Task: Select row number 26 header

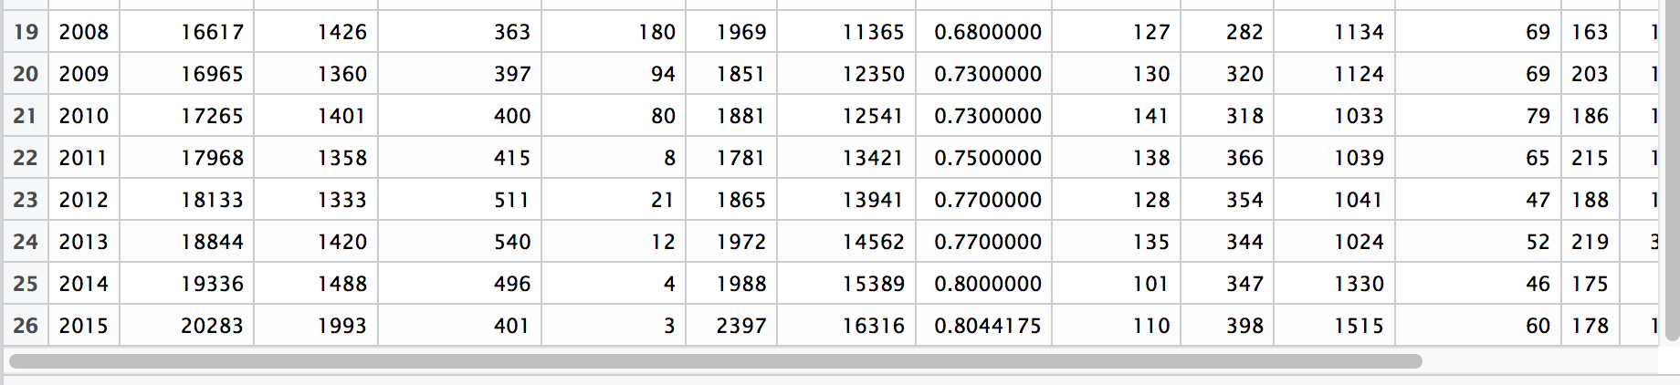Action: (26, 326)
